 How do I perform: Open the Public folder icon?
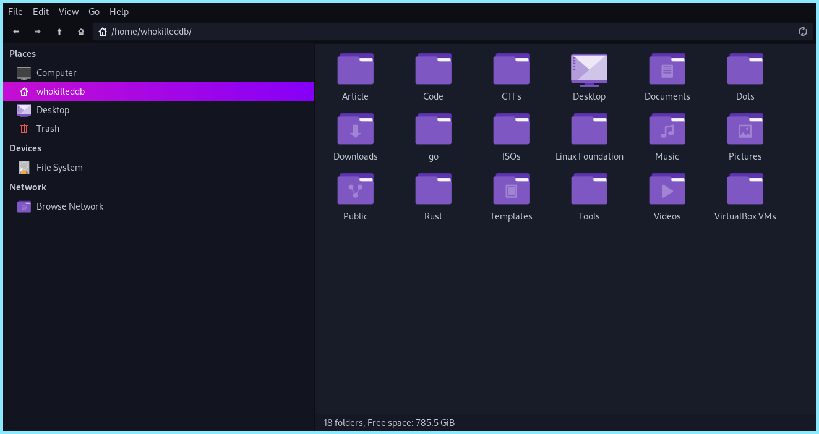pyautogui.click(x=355, y=189)
